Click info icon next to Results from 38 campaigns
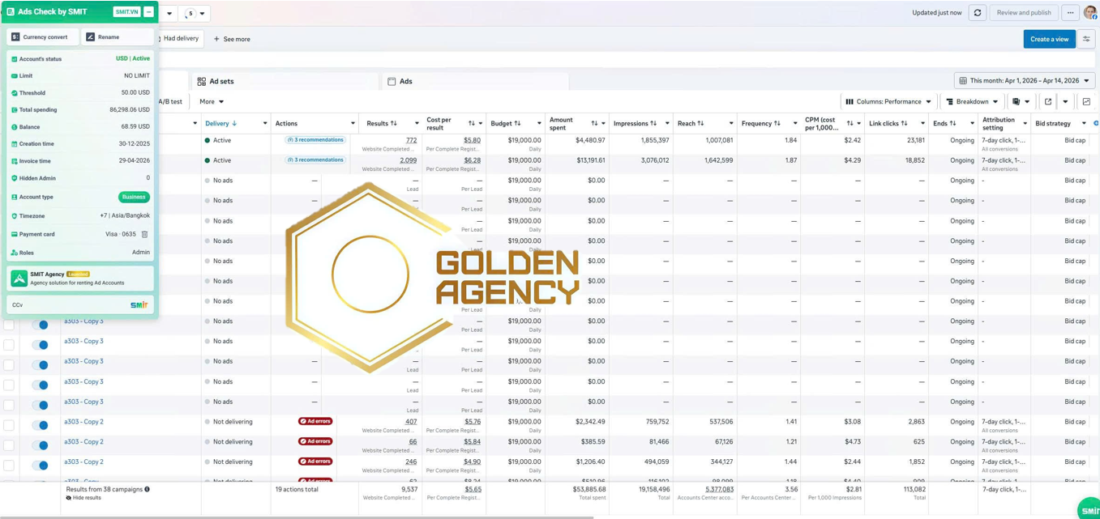This screenshot has width=1100, height=519. tap(147, 489)
